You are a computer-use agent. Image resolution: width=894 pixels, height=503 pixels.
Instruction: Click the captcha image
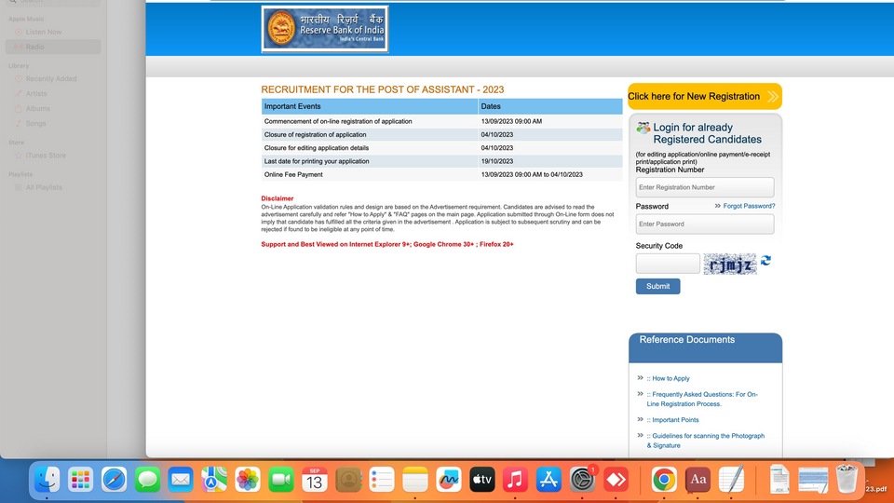coord(730,264)
